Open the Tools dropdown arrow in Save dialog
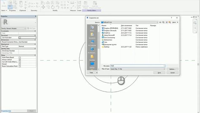Screen dimensions: 200x113 97,73
